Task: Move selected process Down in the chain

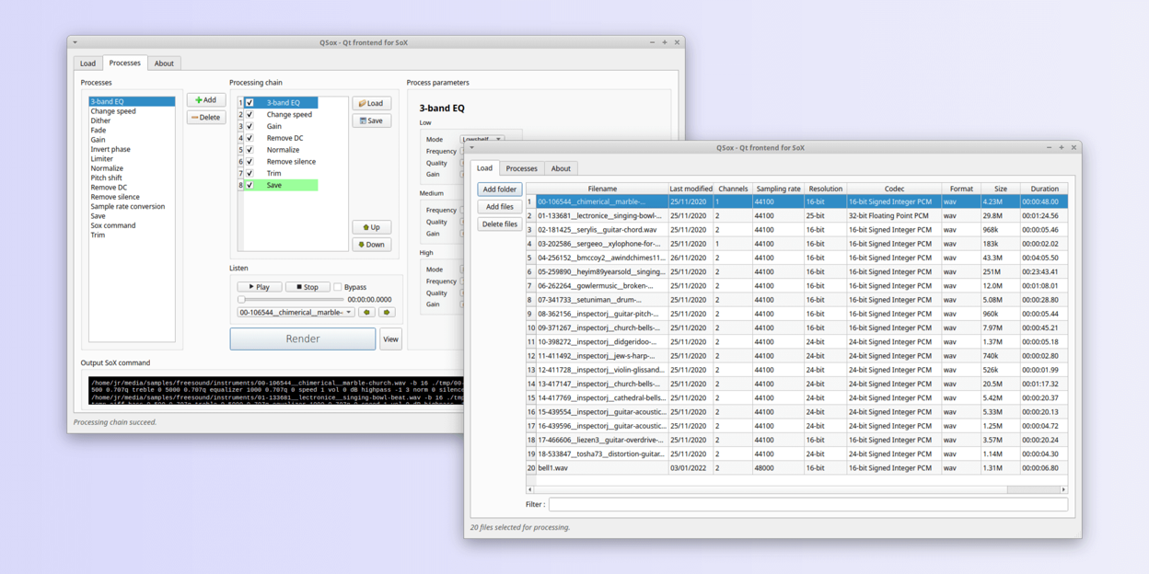Action: point(372,245)
